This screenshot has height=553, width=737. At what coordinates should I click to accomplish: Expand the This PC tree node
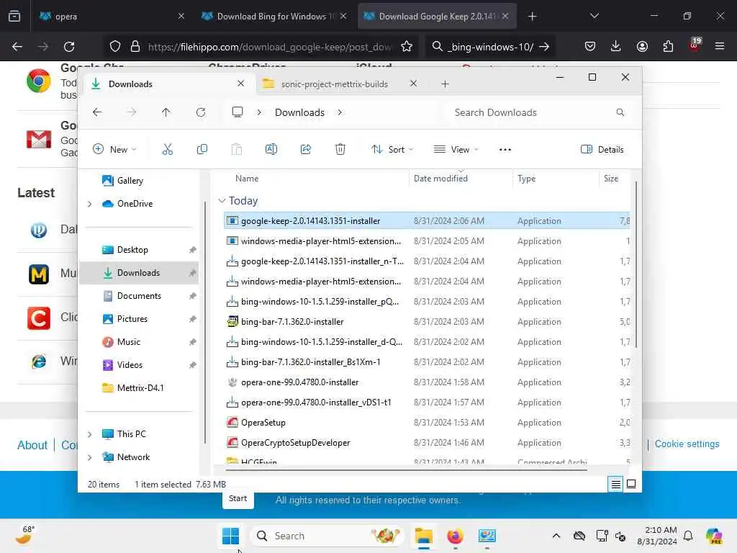pos(90,434)
